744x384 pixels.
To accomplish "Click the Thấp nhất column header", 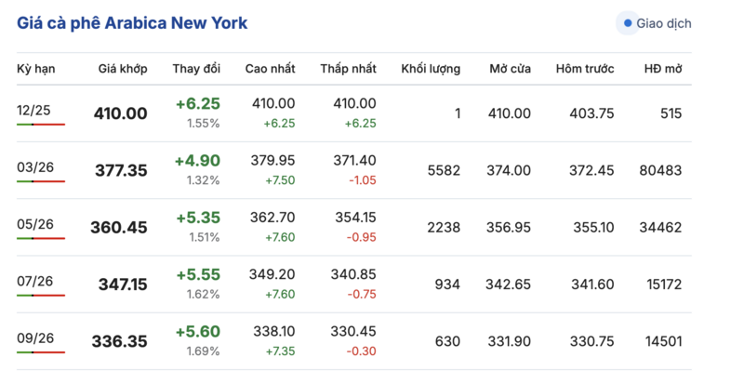I will (x=348, y=70).
